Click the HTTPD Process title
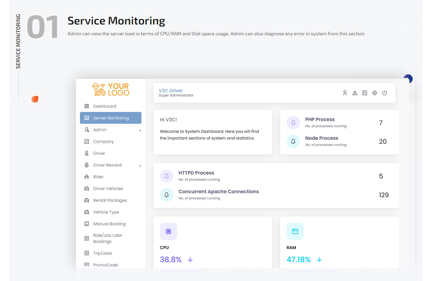 click(x=196, y=173)
